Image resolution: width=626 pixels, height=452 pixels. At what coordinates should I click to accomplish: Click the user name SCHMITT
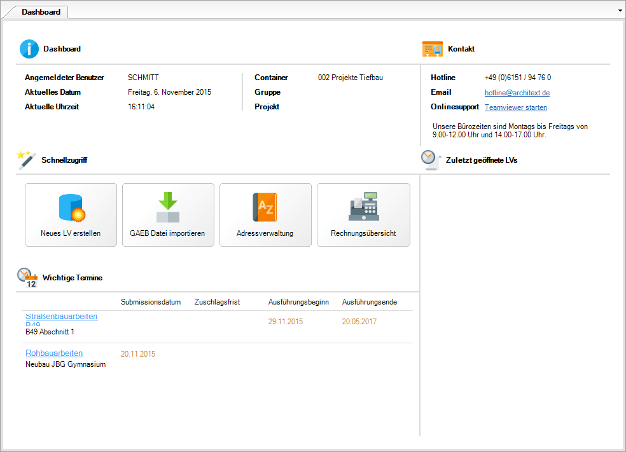pyautogui.click(x=143, y=78)
